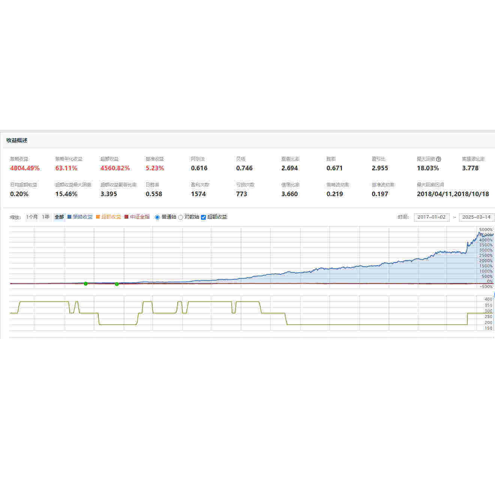The image size is (495, 495).
Task: Click the benchmark volatility value 0.197
Action: click(x=380, y=194)
